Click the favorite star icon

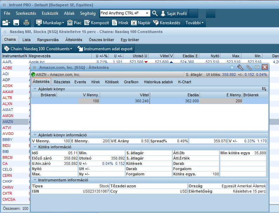coord(232,67)
